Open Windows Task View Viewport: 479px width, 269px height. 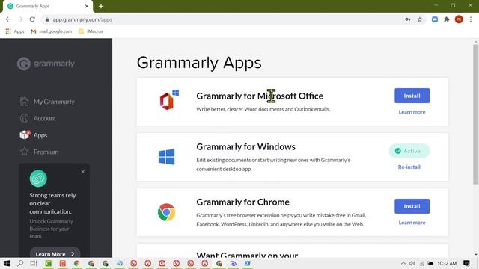point(34,263)
